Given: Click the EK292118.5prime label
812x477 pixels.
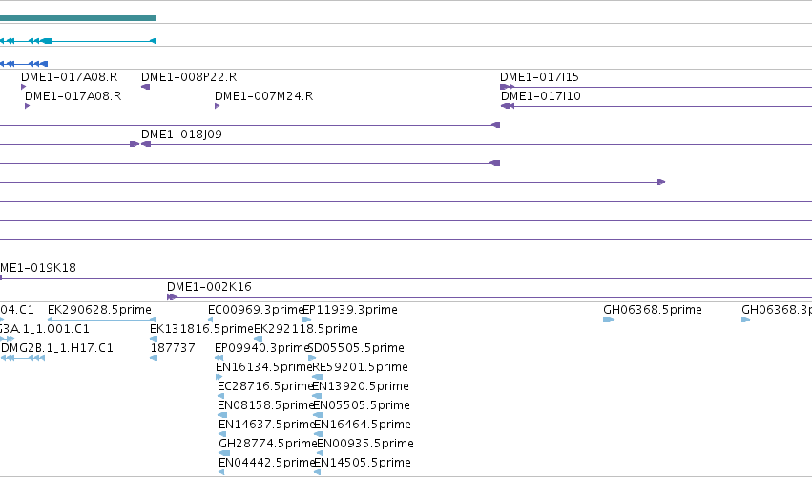Looking at the screenshot, I should click(305, 329).
